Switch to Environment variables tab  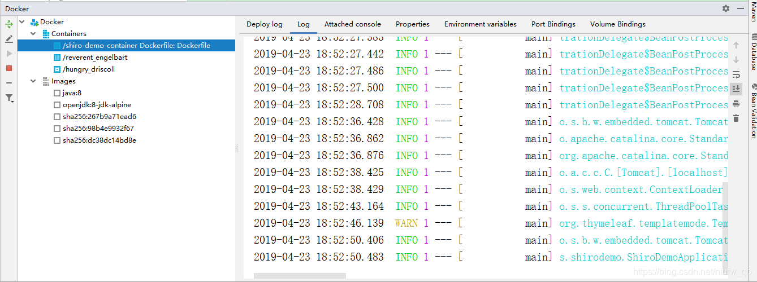point(481,24)
